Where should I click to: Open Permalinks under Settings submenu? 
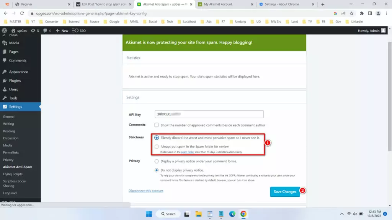point(11,152)
